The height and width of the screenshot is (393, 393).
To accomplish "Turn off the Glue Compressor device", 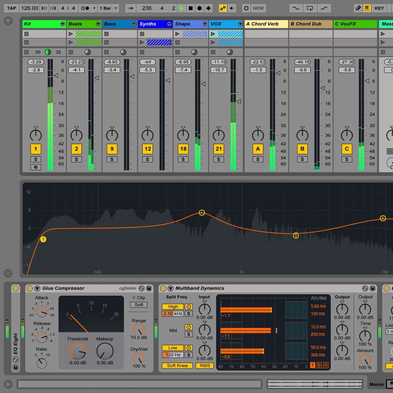I will (x=30, y=288).
